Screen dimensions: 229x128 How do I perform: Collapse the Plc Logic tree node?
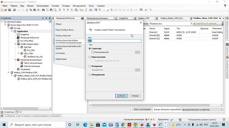point(9,28)
